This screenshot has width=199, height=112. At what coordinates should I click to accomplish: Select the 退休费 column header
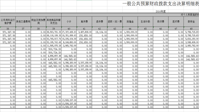coord(99,21)
